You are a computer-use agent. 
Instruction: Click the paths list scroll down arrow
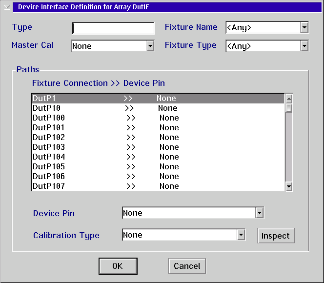click(x=289, y=186)
